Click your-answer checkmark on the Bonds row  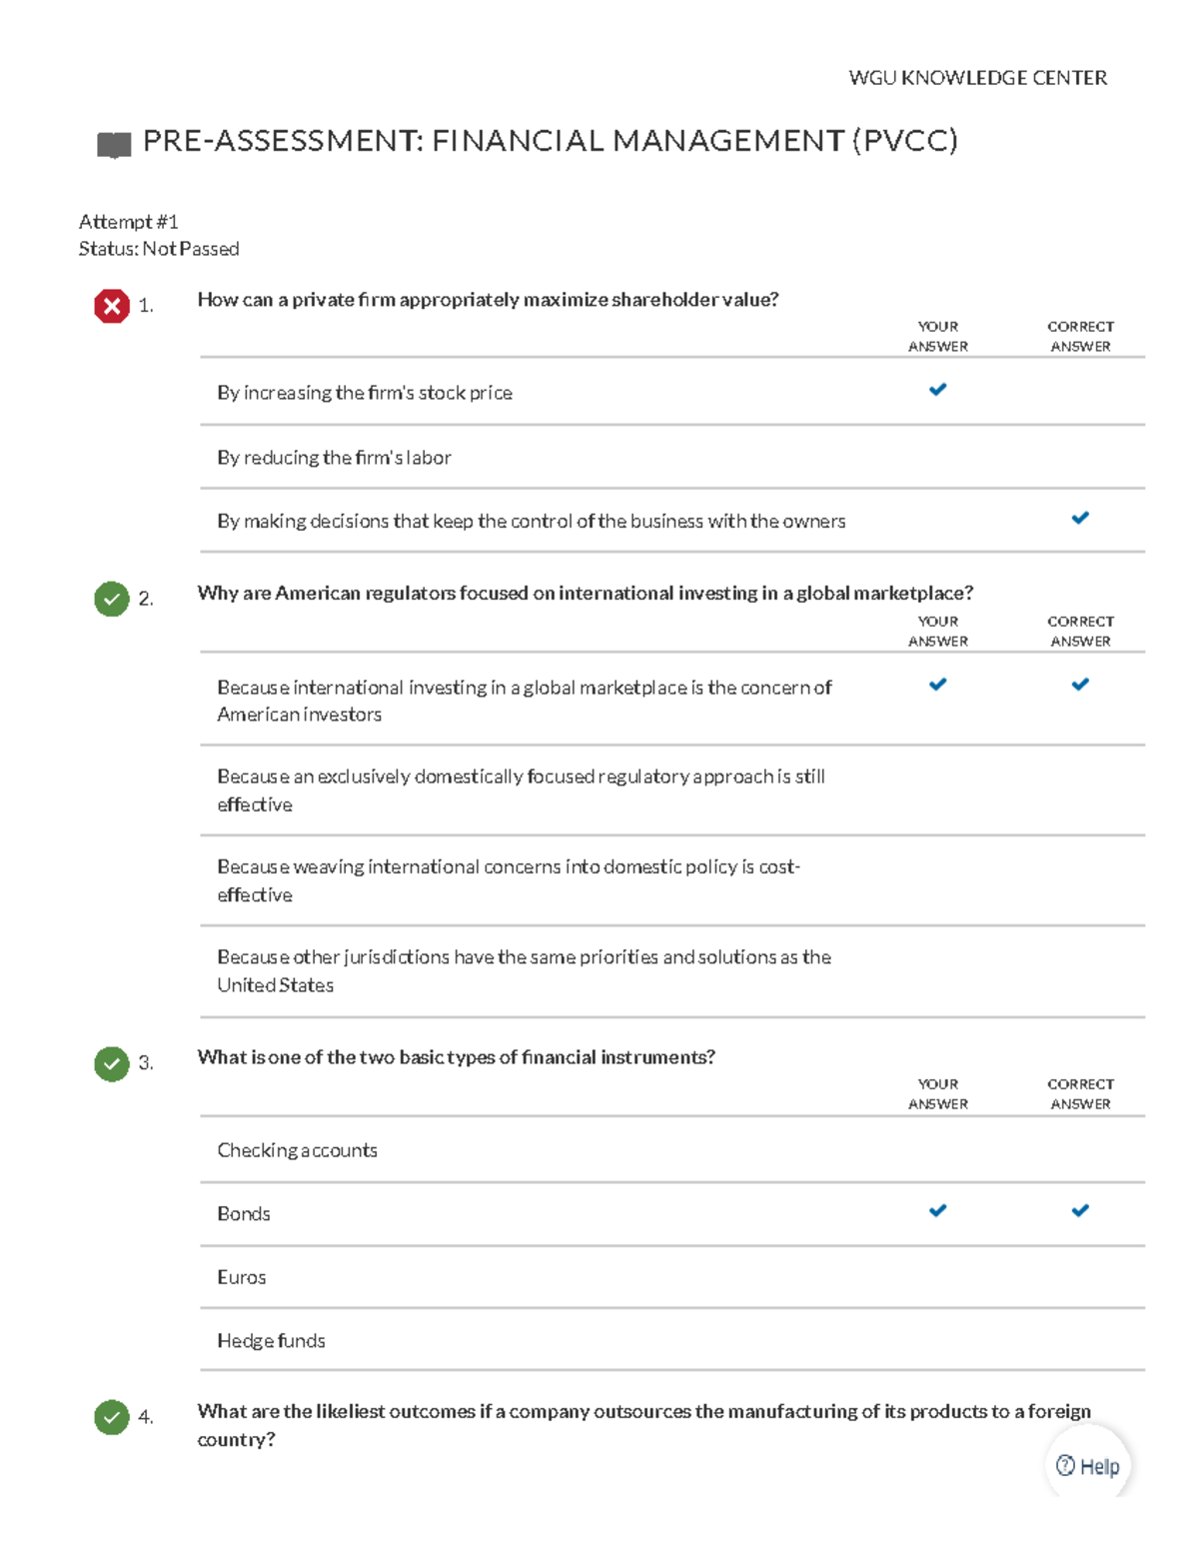tap(937, 1210)
